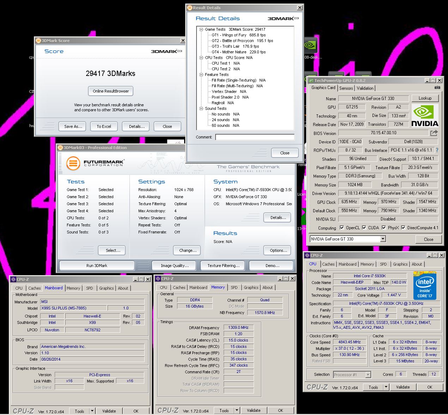Toggle the PhysX checkbox
448x415 pixels.
pyautogui.click(x=383, y=227)
